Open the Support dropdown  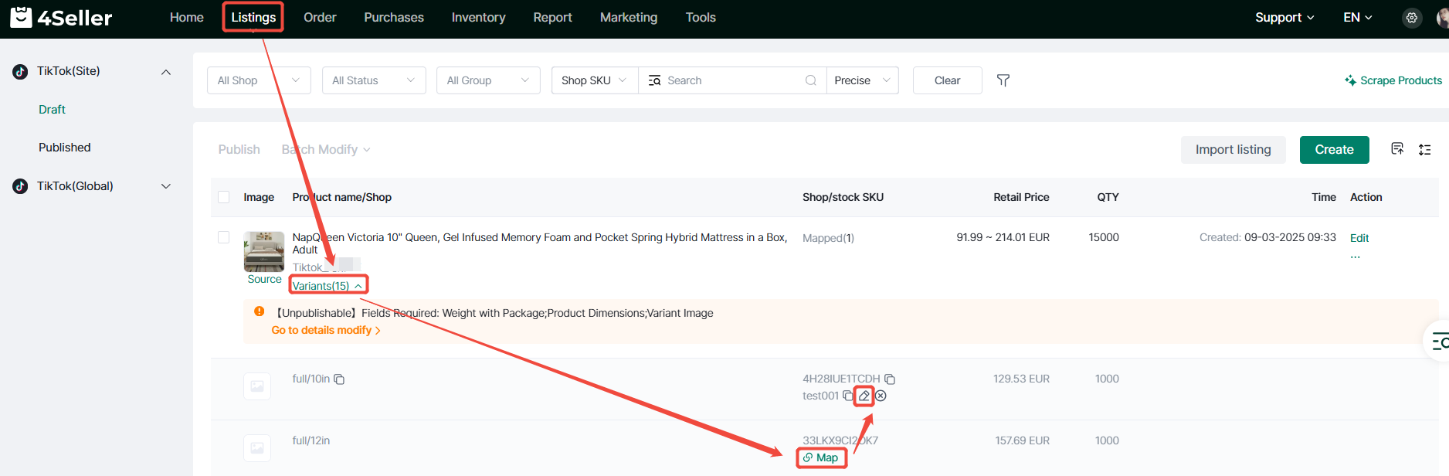coord(1284,17)
